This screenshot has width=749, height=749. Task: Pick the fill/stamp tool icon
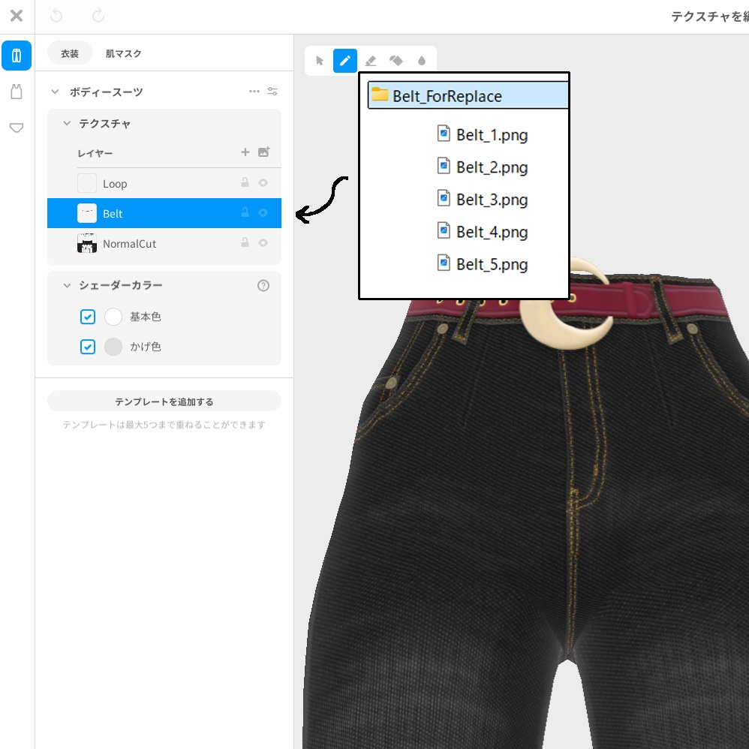pyautogui.click(x=396, y=61)
